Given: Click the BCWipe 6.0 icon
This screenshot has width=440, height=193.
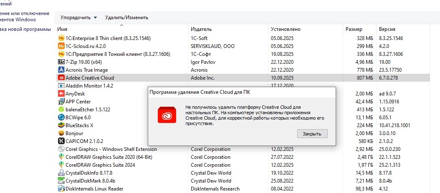Looking at the screenshot, I should tap(61, 118).
